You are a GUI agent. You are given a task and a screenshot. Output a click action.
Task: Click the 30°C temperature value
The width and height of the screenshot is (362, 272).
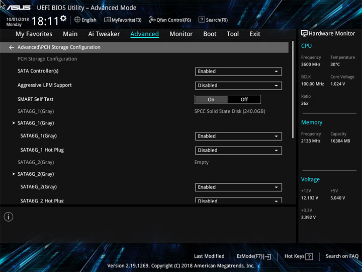click(335, 64)
